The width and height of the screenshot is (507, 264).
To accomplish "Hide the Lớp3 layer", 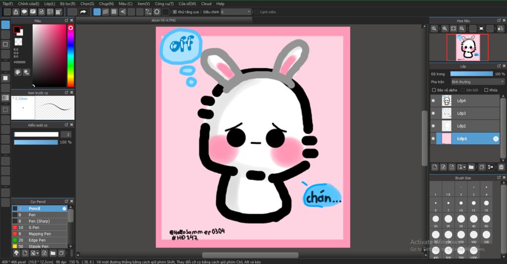I will coord(433,113).
